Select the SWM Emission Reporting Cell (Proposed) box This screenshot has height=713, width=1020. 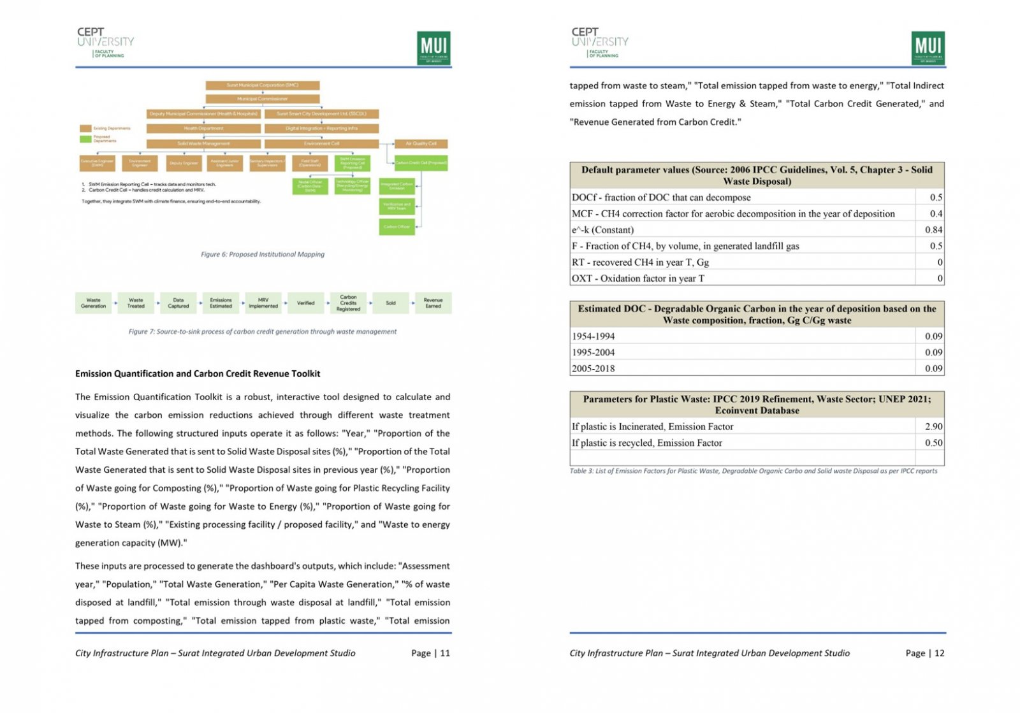(x=353, y=163)
